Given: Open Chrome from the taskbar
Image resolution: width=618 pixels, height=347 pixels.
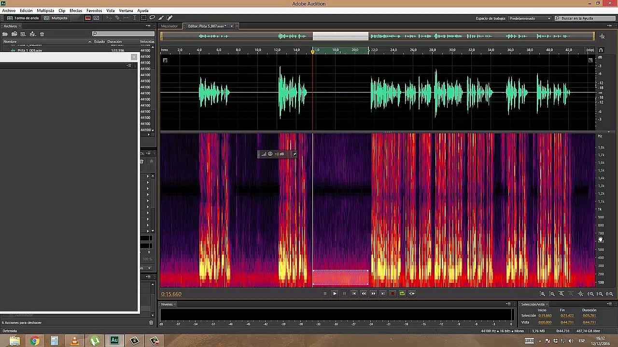Looking at the screenshot, I should pyautogui.click(x=35, y=341).
